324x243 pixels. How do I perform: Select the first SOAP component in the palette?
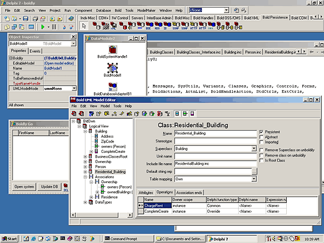pos(175,26)
